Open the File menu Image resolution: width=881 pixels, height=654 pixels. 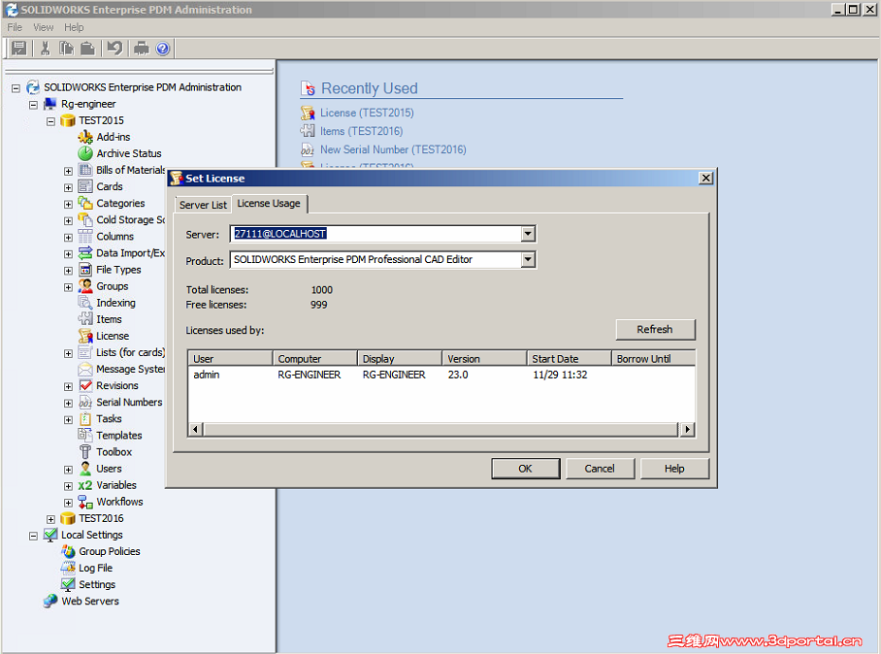pos(15,27)
